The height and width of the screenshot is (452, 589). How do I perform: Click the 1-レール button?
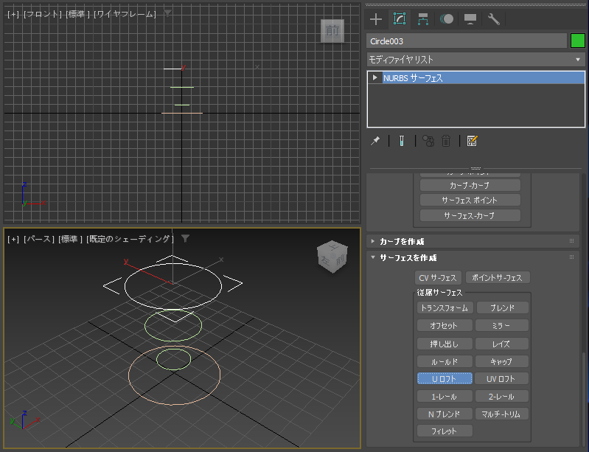click(x=445, y=397)
